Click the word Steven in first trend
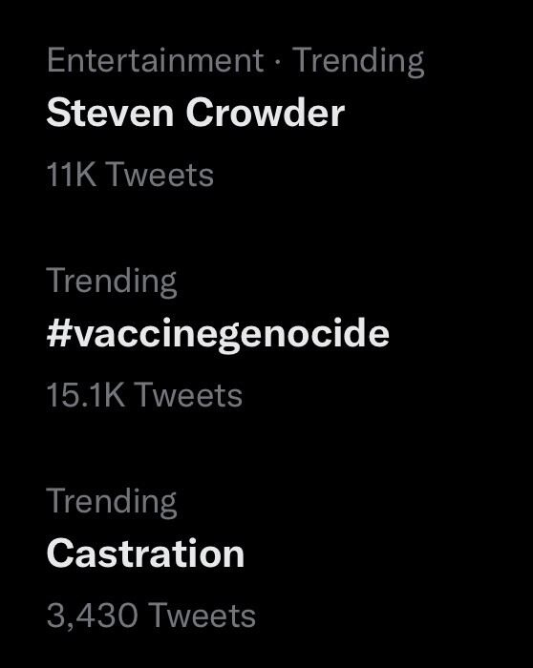 coord(110,113)
